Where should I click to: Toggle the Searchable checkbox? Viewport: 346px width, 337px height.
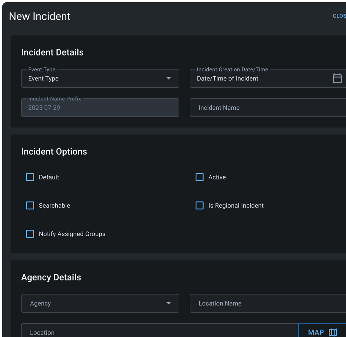click(30, 206)
